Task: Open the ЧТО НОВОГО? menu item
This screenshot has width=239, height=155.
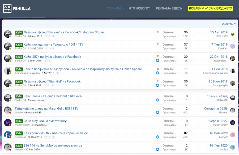Action: [139, 8]
